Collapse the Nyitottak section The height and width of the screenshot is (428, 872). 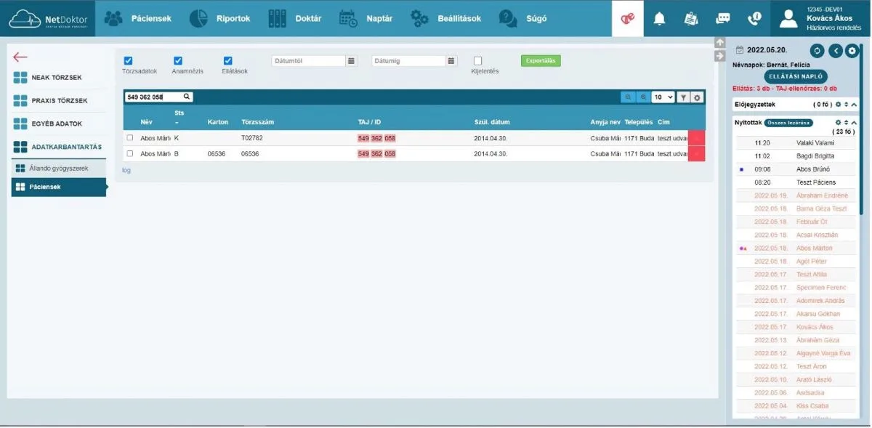(x=854, y=122)
